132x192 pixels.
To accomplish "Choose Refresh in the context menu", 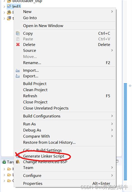I will [x=30, y=96].
